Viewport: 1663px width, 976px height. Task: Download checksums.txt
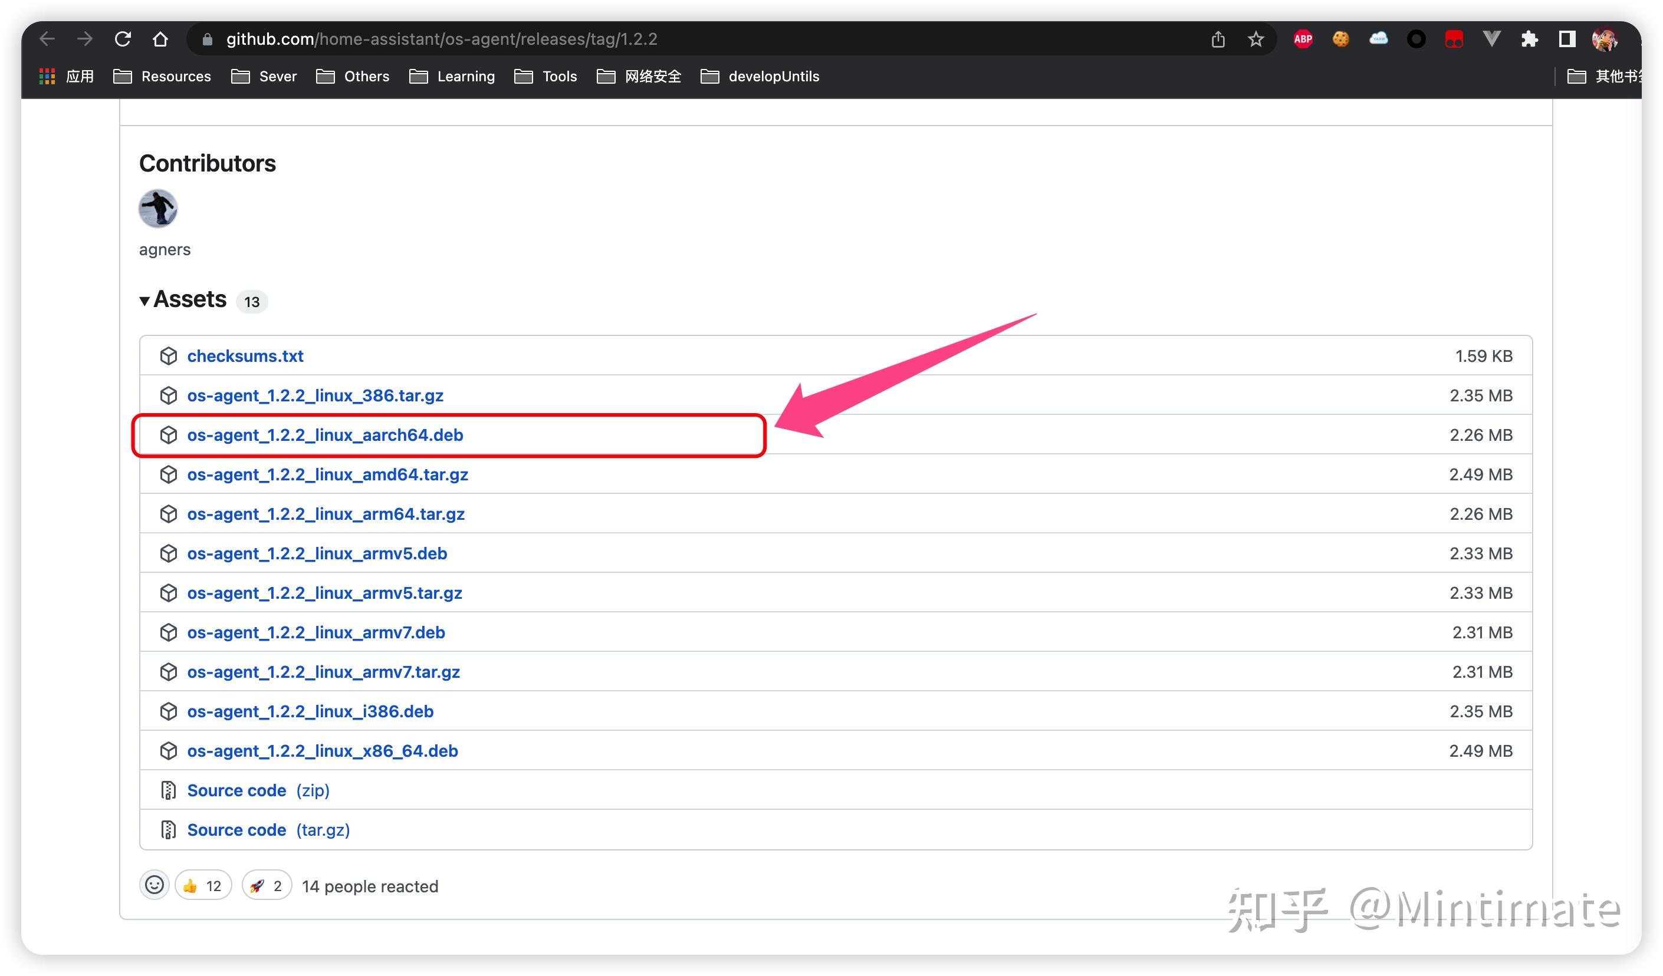click(245, 356)
